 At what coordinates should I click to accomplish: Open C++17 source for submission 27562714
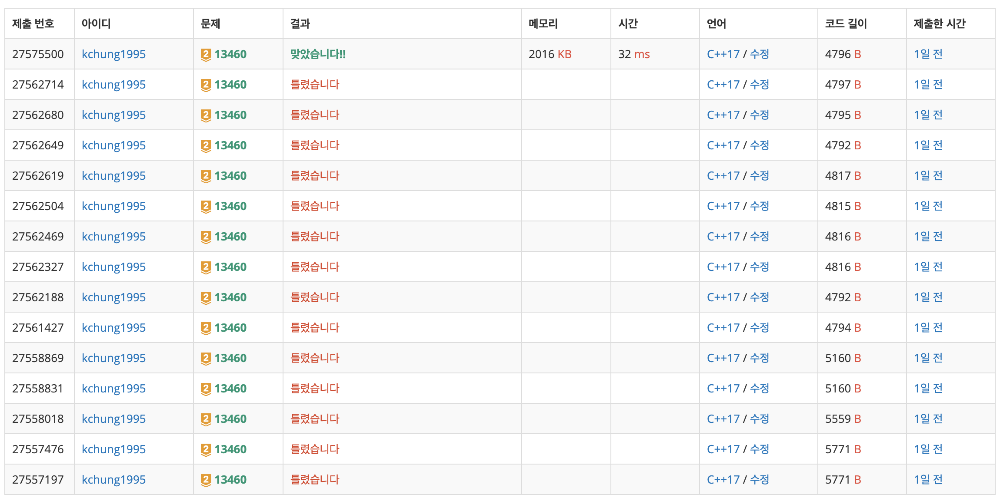[x=723, y=85]
